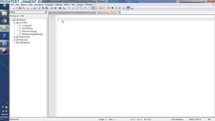The image size is (215, 121).
Task: Switch to the Brainstorming.py tab
Action: point(87,13)
